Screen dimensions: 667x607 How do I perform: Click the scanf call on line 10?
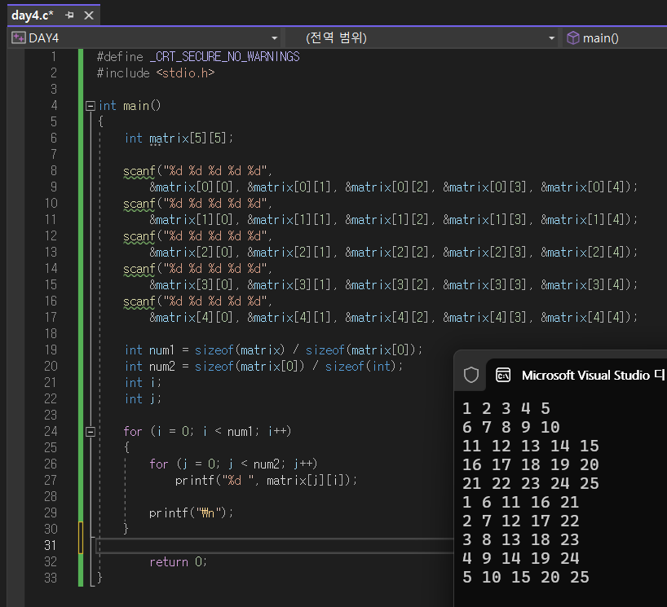click(x=139, y=204)
